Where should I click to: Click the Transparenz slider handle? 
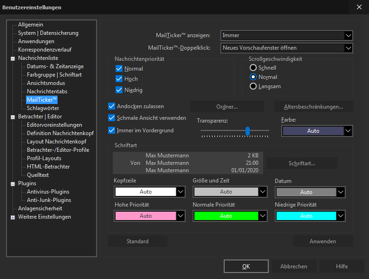pos(247,131)
